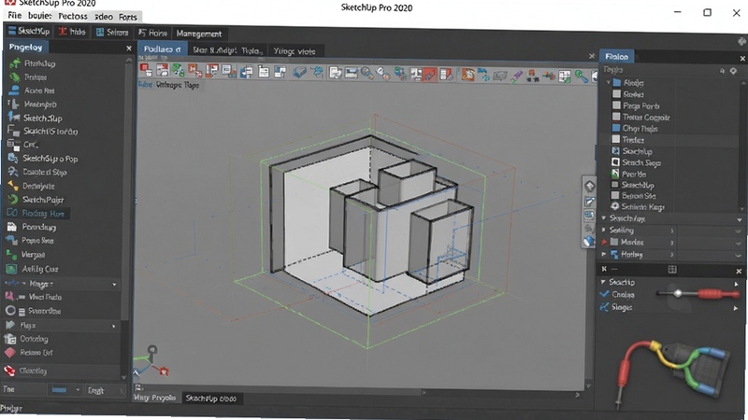The width and height of the screenshot is (748, 420).
Task: Collapse the top folder in right panel tree
Action: [x=609, y=82]
